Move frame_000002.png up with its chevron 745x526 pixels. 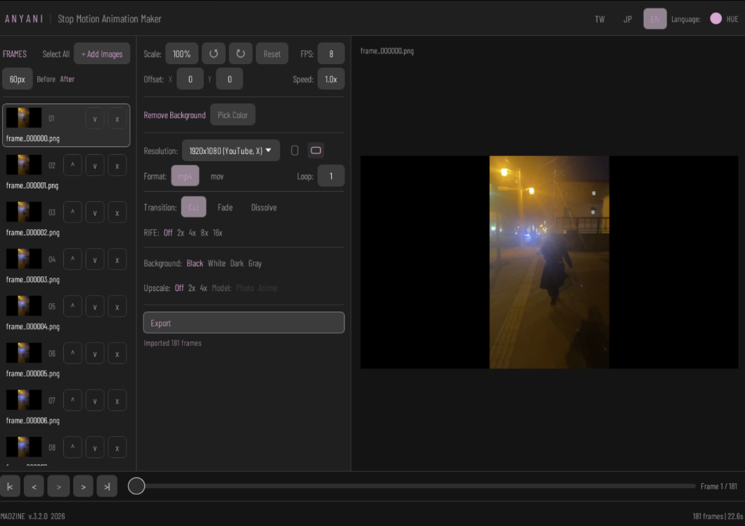pyautogui.click(x=72, y=212)
